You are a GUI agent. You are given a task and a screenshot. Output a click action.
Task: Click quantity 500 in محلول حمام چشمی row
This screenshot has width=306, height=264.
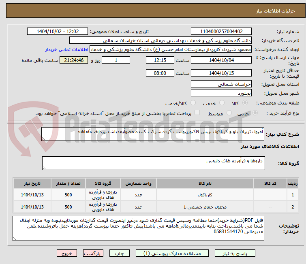point(68,207)
